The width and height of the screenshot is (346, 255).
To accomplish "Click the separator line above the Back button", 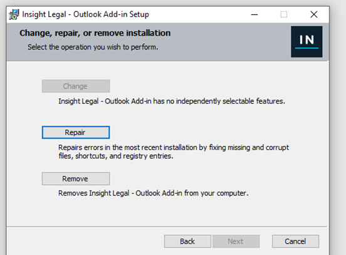I will (167, 226).
